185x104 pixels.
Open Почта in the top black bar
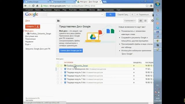click(x=92, y=10)
